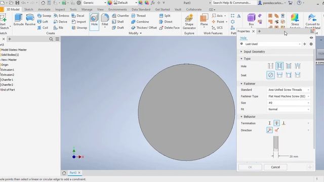Select Thicken/Offset tool
Image resolution: width=324 pixels, height=182 pixels.
point(144,28)
